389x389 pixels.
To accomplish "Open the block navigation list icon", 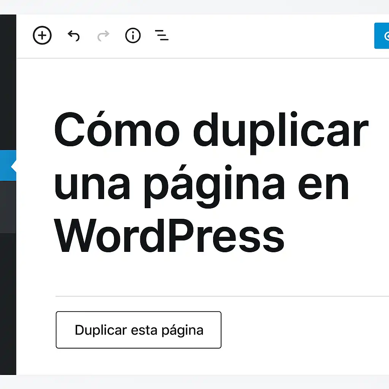I will 162,35.
